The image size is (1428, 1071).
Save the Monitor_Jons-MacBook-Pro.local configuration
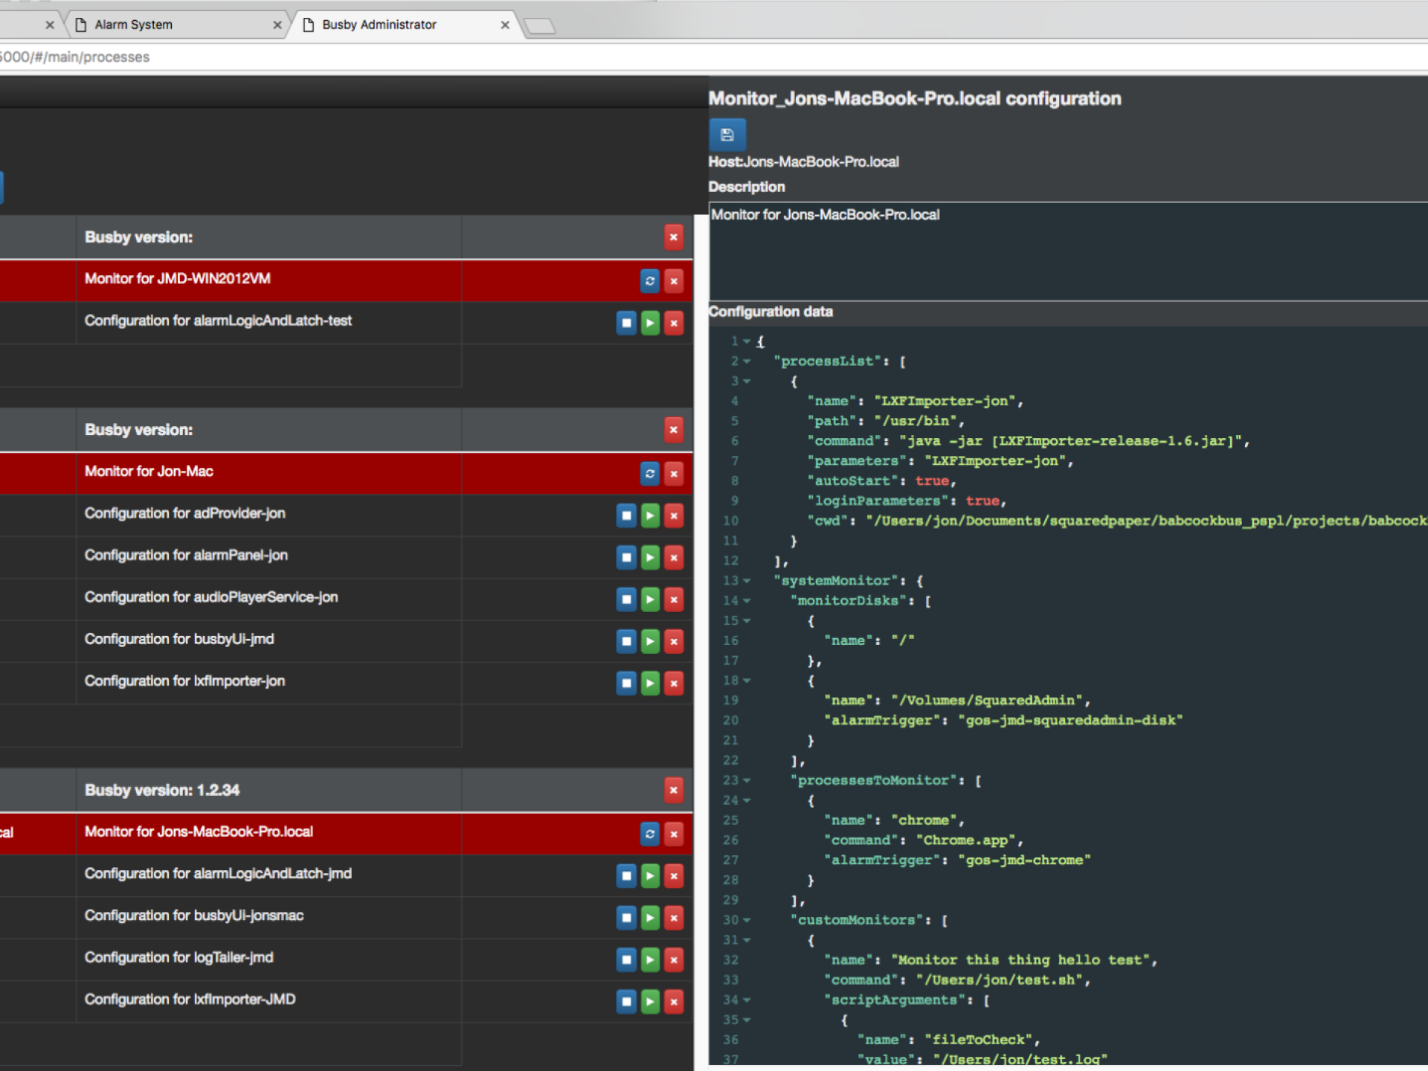pyautogui.click(x=727, y=135)
